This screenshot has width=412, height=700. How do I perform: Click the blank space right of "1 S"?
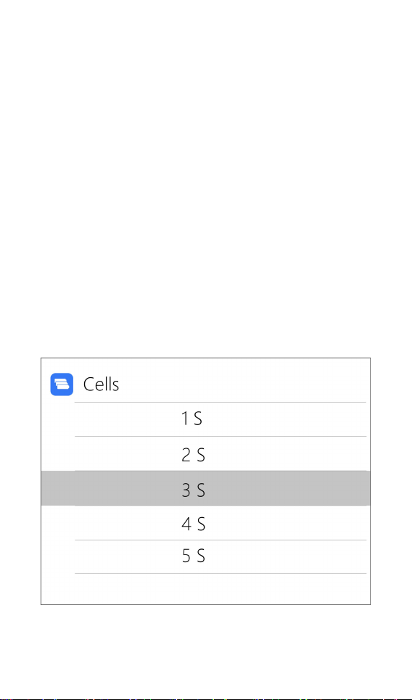pyautogui.click(x=287, y=419)
